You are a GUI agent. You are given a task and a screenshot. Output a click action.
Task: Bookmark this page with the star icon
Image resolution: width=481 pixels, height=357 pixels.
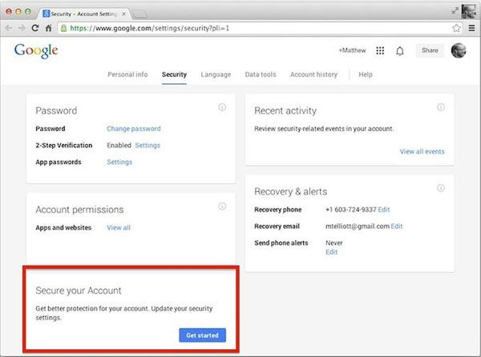click(456, 28)
